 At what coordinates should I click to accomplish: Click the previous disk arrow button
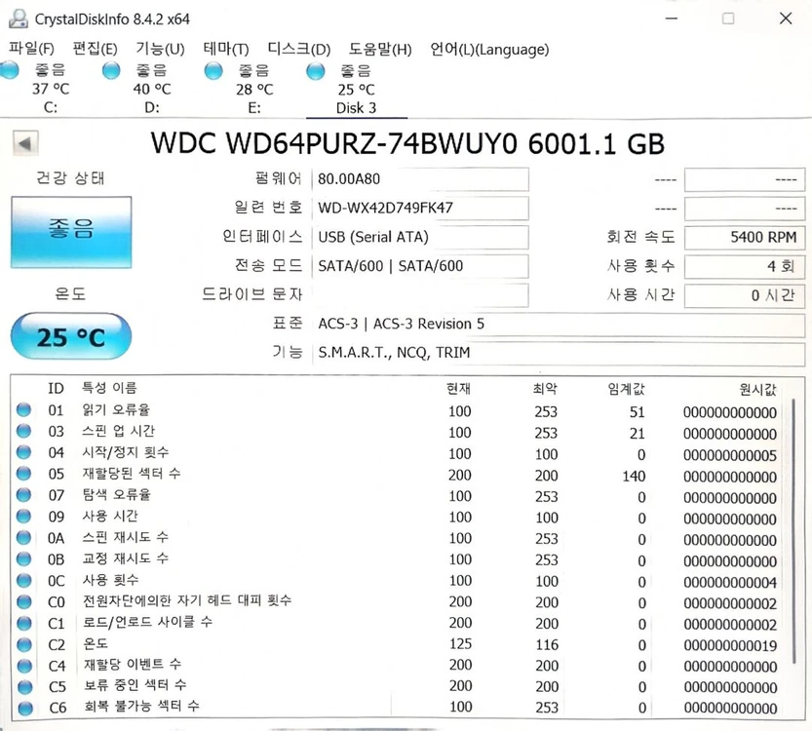pos(25,143)
